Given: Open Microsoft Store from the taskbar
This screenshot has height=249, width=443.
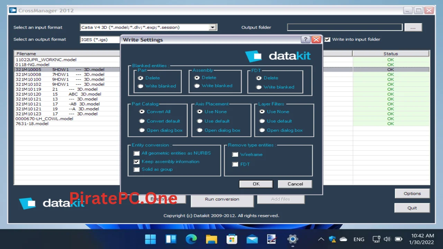Looking at the screenshot, I should (x=232, y=239).
